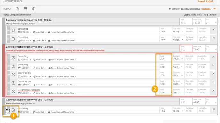
Task: Click the red 'Problem: pozycje w zestawieniach' warning
Action: point(55,51)
